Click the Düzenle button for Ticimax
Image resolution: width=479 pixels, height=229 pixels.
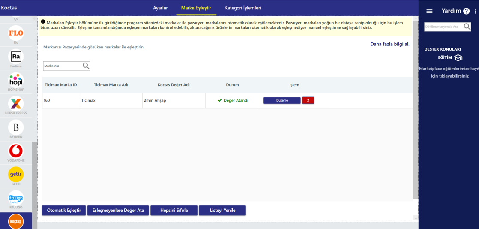pyautogui.click(x=282, y=100)
